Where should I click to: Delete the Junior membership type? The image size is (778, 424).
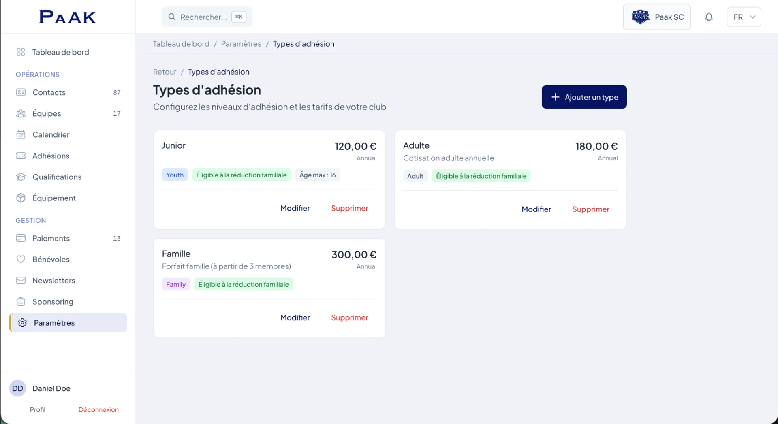pos(349,208)
